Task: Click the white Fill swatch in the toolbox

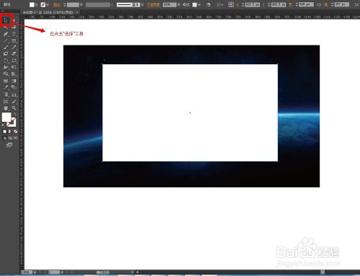Action: [6, 117]
